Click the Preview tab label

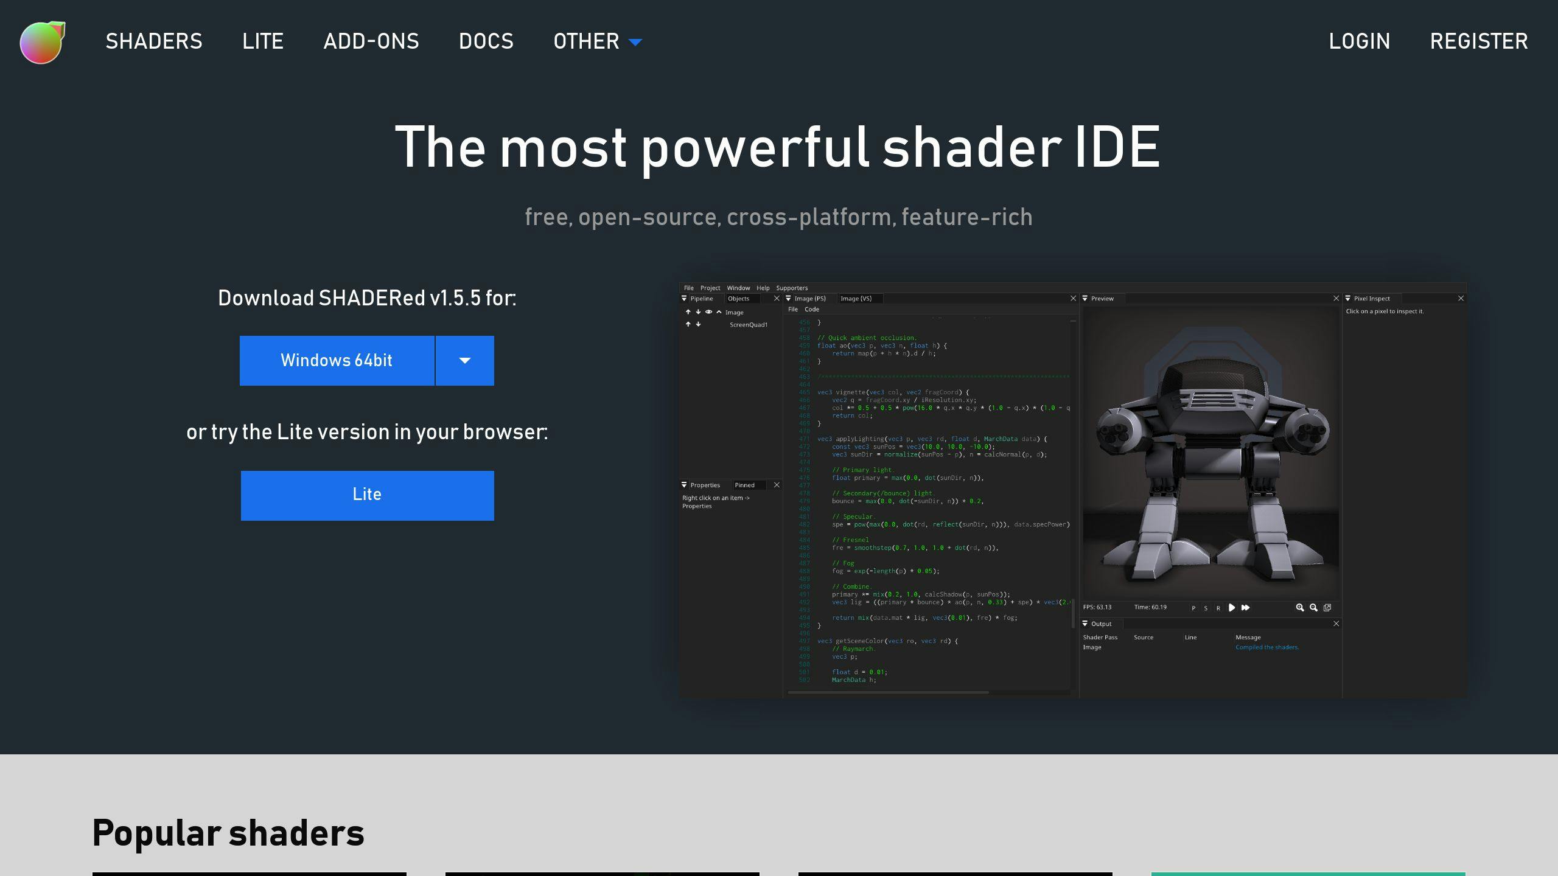pos(1102,299)
